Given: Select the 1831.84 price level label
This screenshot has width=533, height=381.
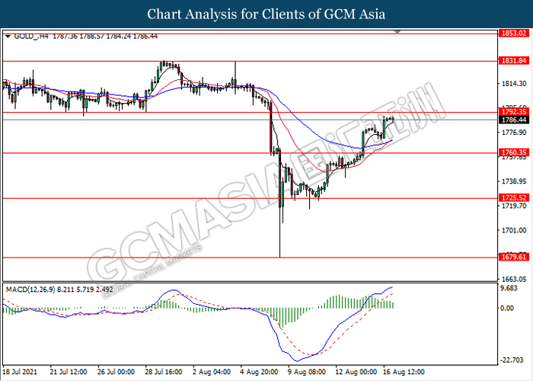Looking at the screenshot, I should coord(514,61).
